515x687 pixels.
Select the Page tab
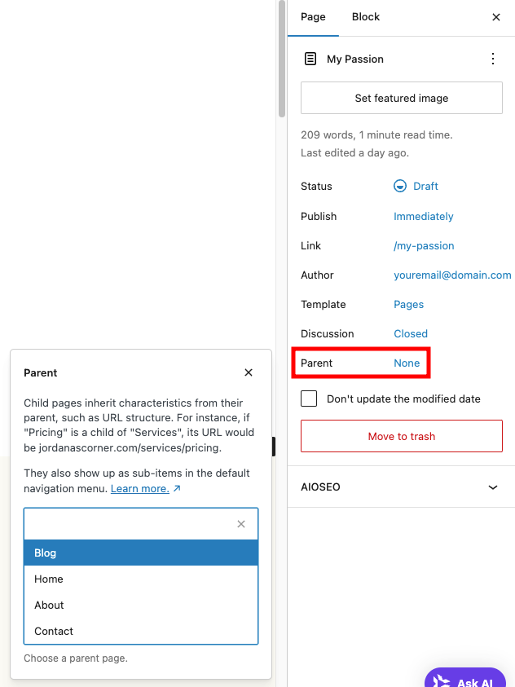[313, 16]
